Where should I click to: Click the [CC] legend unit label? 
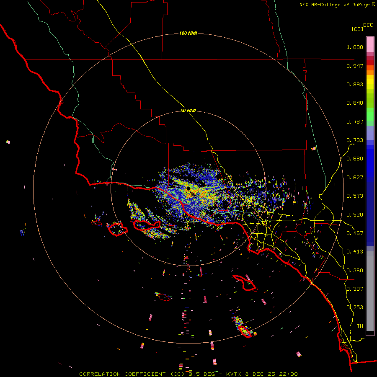(x=357, y=29)
